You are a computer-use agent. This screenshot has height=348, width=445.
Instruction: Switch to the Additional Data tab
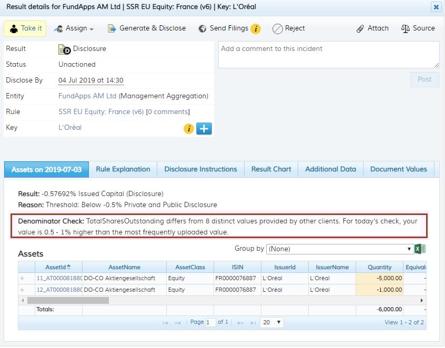click(x=331, y=169)
